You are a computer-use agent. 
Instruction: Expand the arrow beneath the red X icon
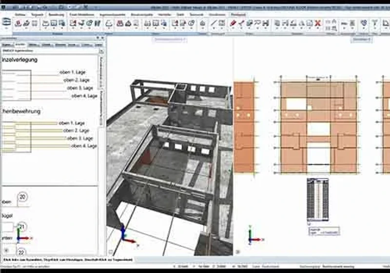click(x=318, y=28)
